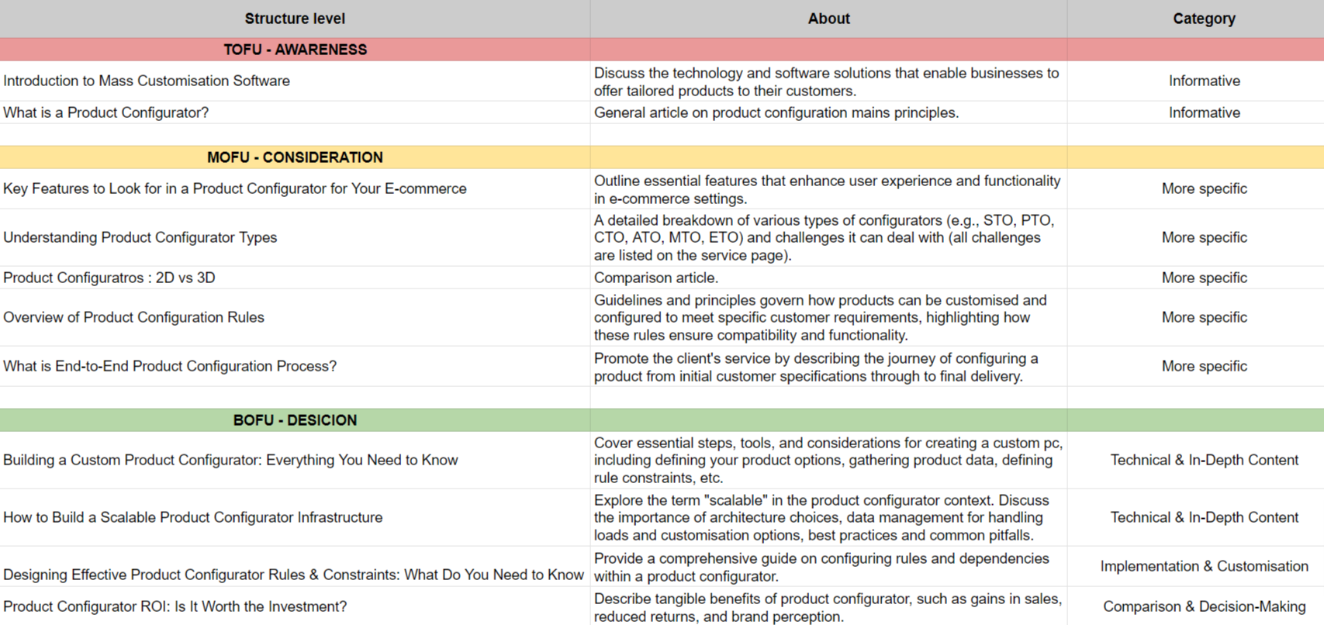Viewport: 1324px width, 625px height.
Task: Select the 'Implementation & Customisation' category cell
Action: [x=1203, y=566]
